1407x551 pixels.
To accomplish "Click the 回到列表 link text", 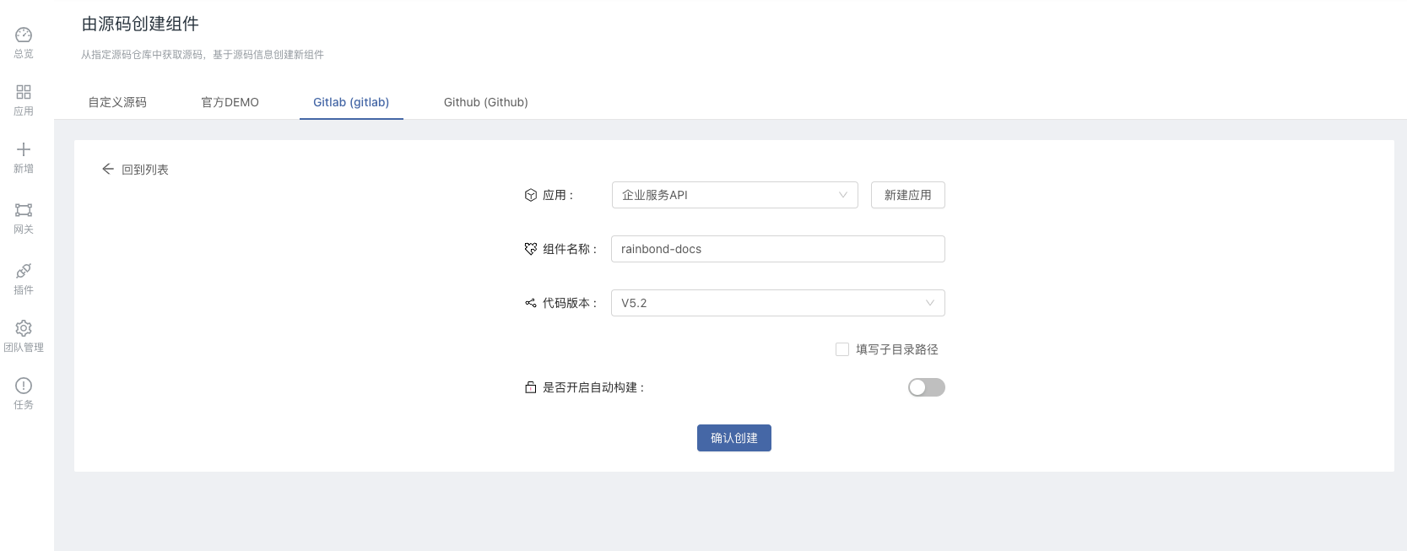I will (x=145, y=170).
